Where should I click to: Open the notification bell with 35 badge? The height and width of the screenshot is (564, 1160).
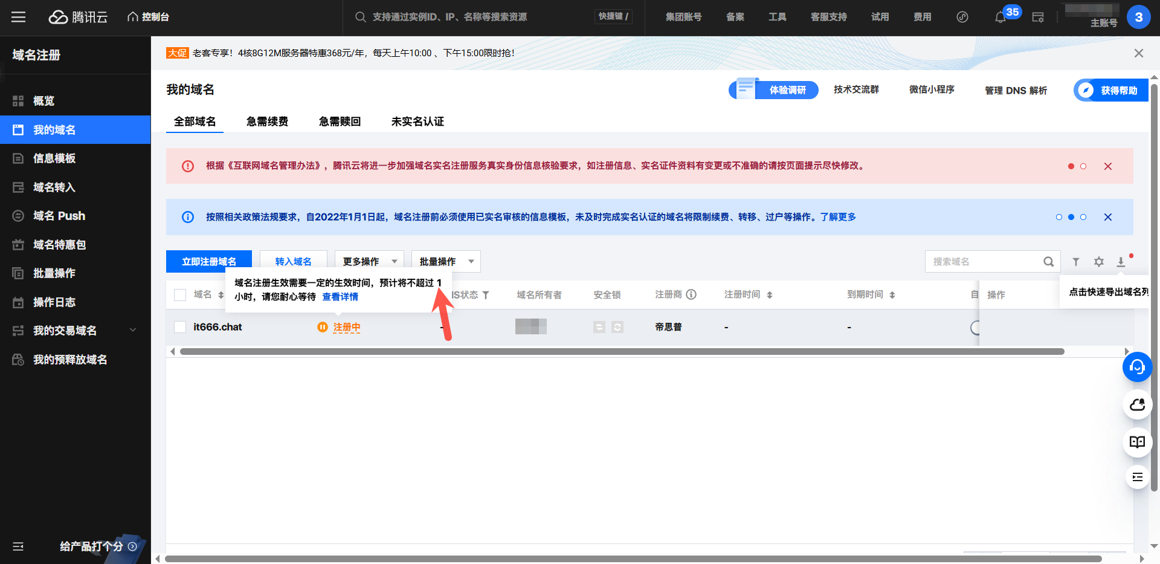[1000, 18]
